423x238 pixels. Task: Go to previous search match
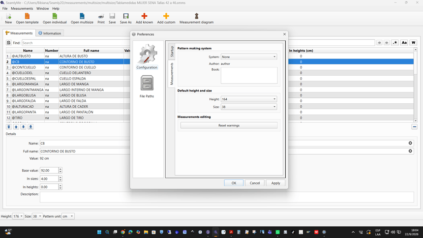point(379,43)
